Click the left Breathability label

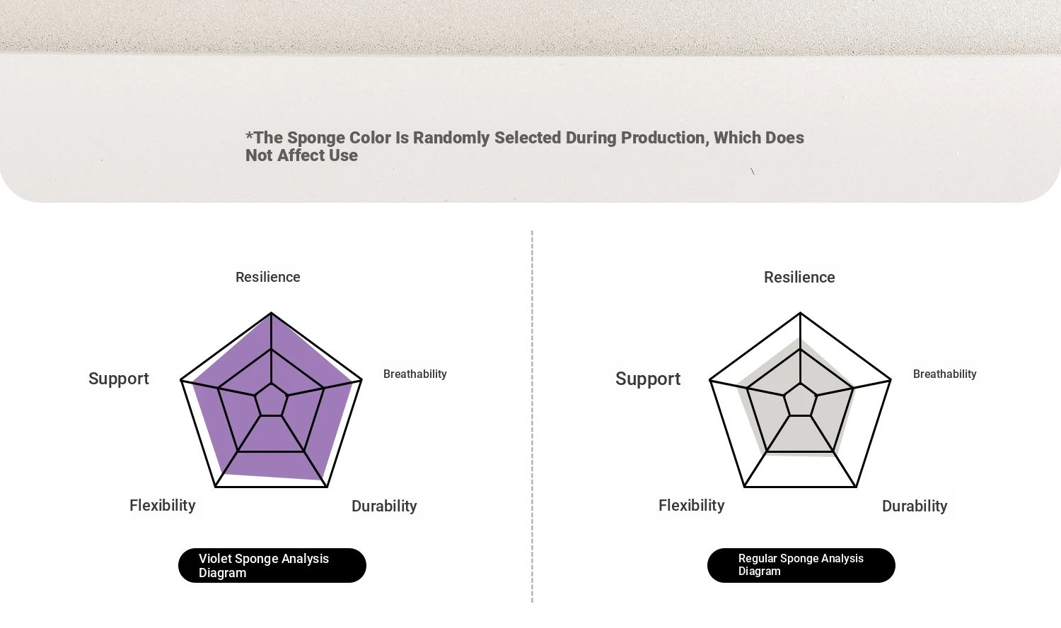click(x=415, y=374)
